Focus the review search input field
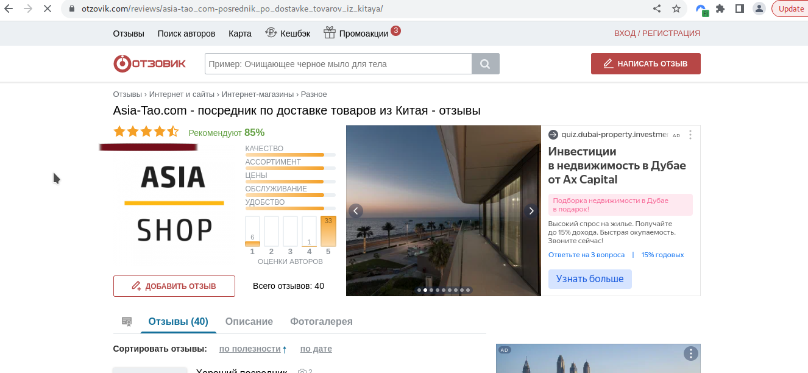 (338, 64)
